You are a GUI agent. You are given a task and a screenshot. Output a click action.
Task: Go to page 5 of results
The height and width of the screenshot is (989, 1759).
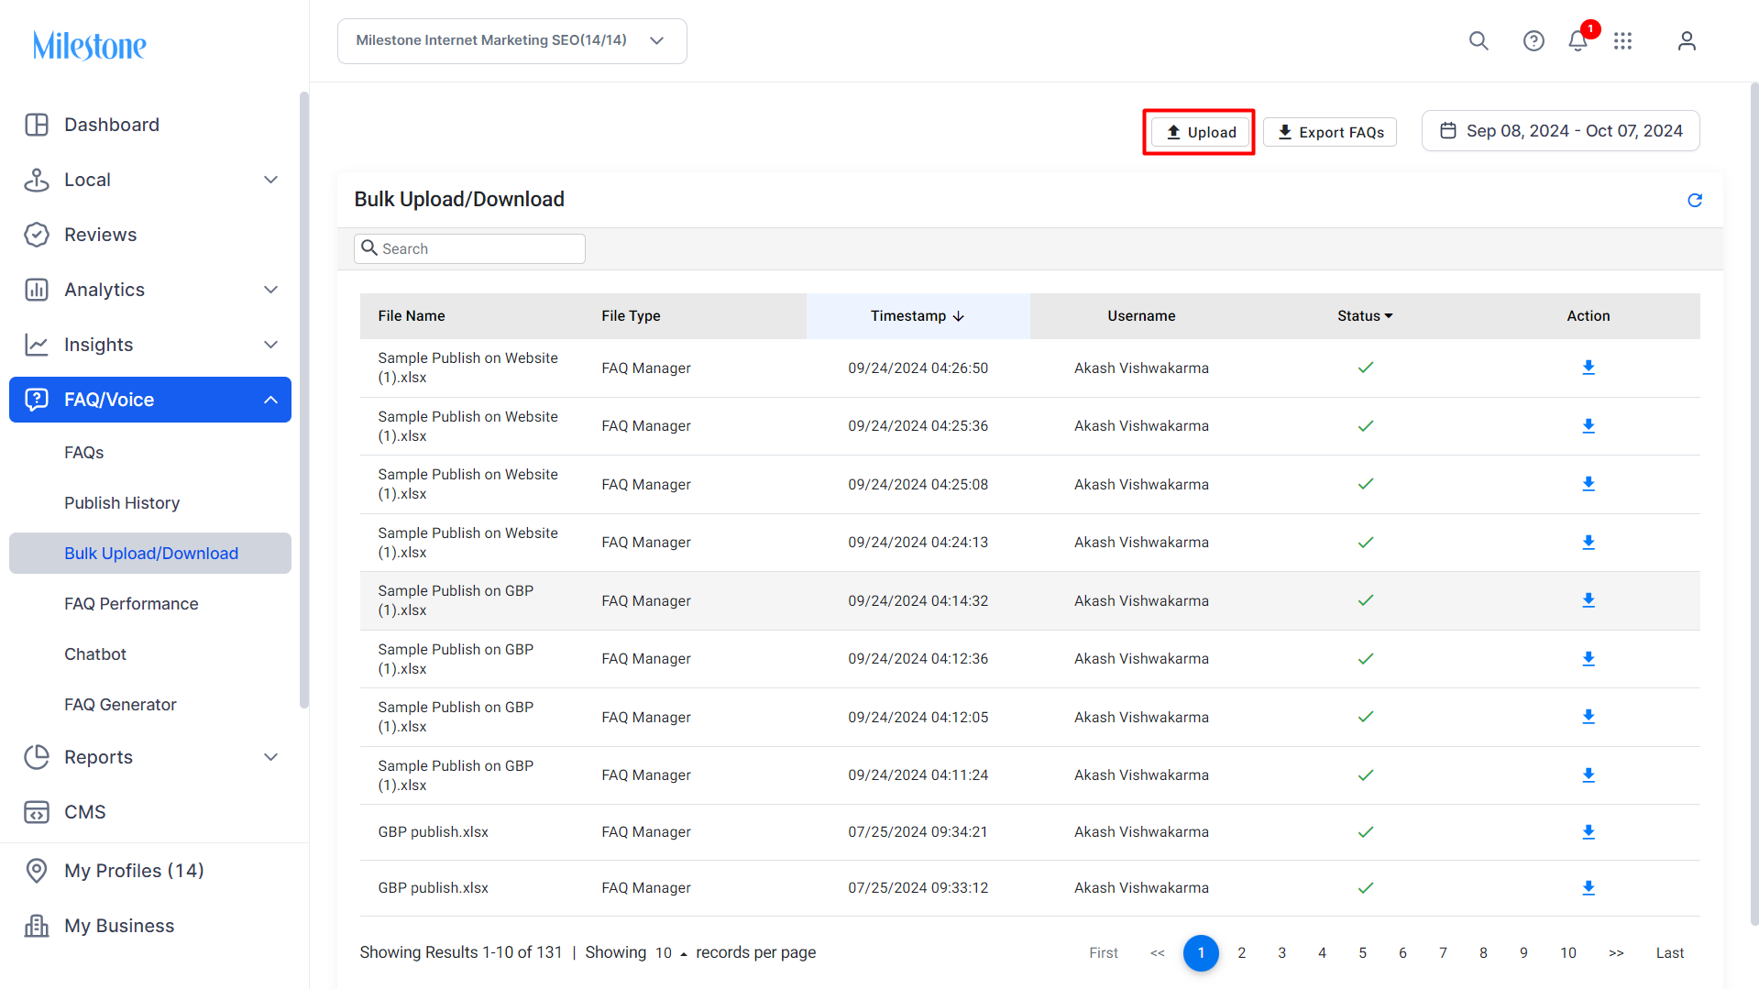1363,953
